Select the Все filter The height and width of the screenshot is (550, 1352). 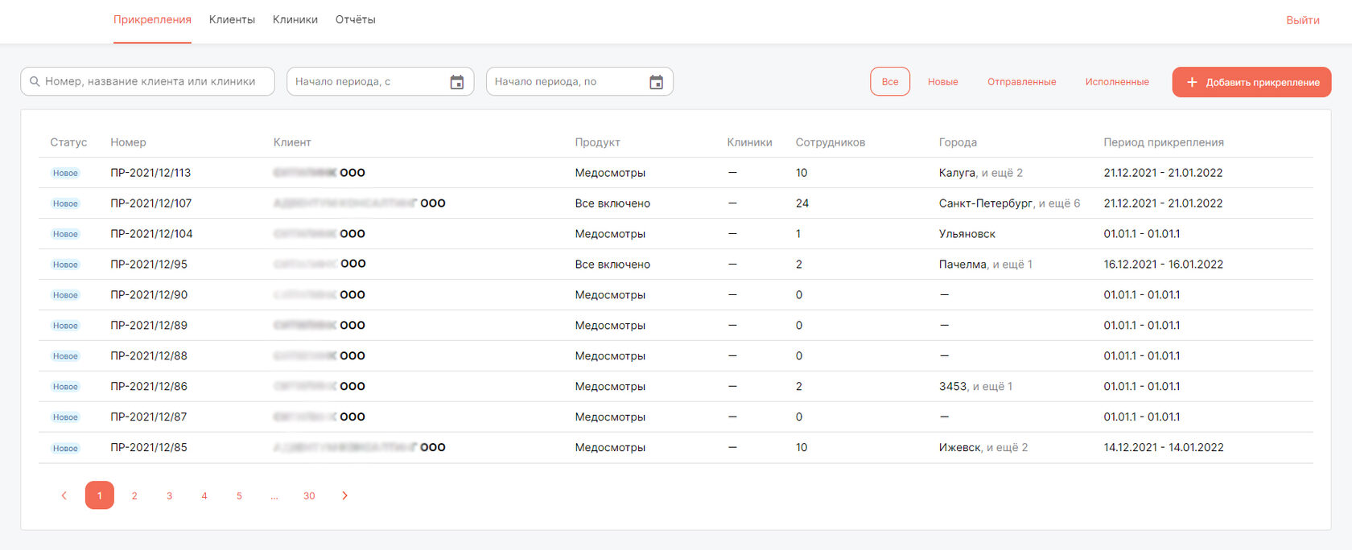[889, 82]
